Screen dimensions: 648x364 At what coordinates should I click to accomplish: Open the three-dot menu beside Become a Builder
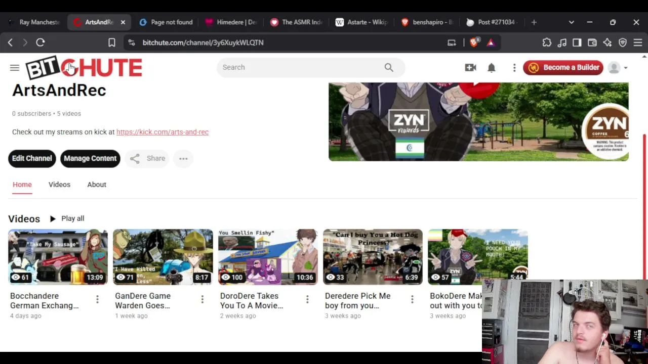point(514,67)
